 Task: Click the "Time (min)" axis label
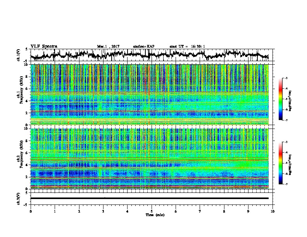coord(155,215)
